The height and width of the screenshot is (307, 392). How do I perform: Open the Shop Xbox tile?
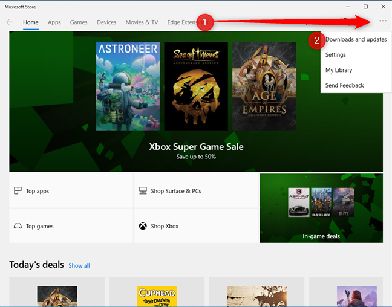click(x=196, y=226)
